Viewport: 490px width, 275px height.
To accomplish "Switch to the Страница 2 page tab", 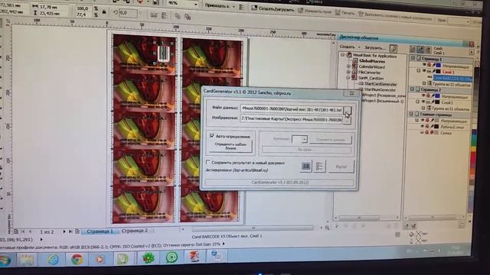I will (x=135, y=231).
